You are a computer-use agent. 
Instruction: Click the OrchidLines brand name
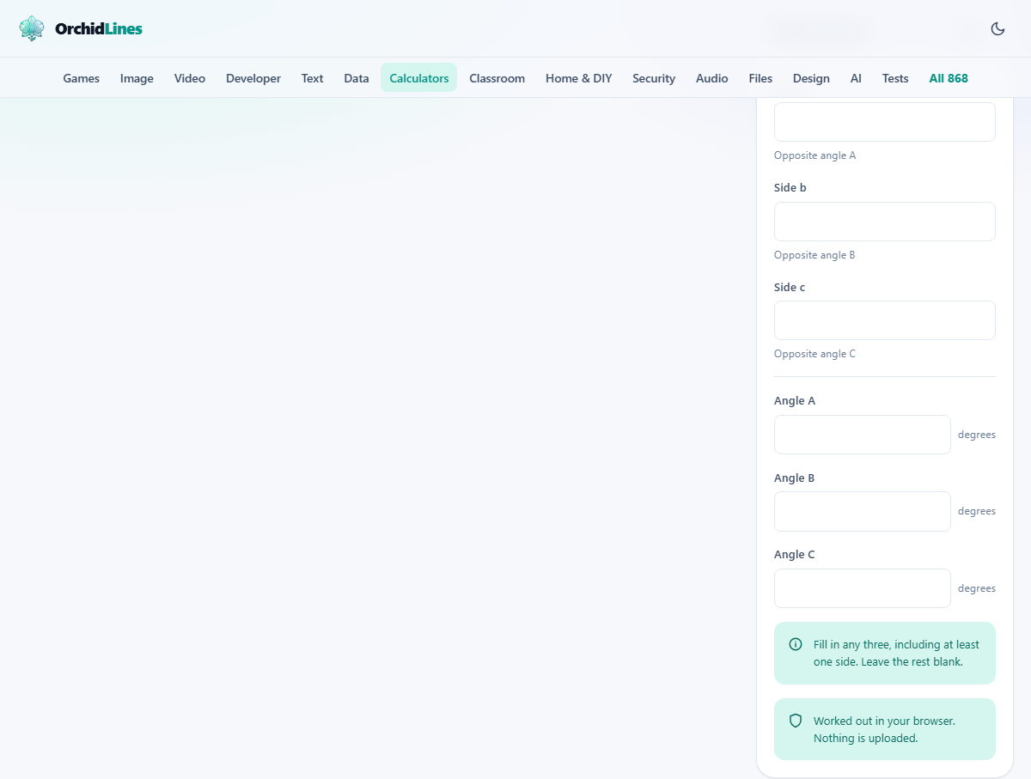click(x=99, y=28)
